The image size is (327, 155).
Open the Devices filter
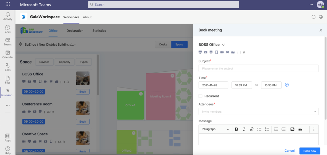coord(45,62)
